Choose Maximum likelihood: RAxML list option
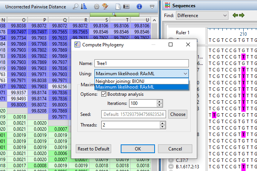Screen dimensions: 257x171 pyautogui.click(x=142, y=87)
